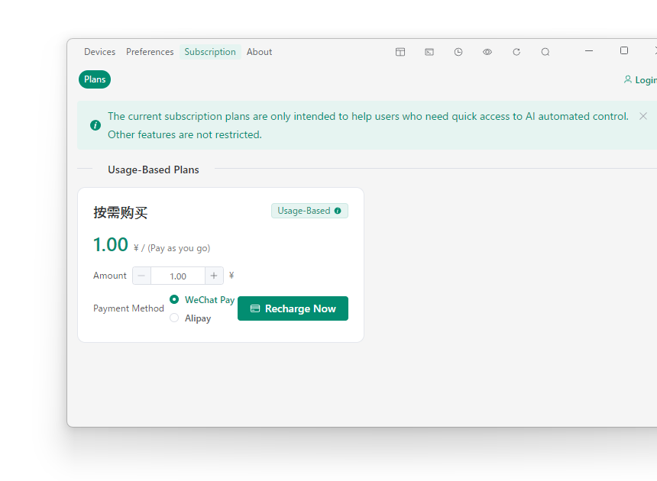Screen dimensions: 657x481
Task: Click the Payment Method label
Action: 128,308
